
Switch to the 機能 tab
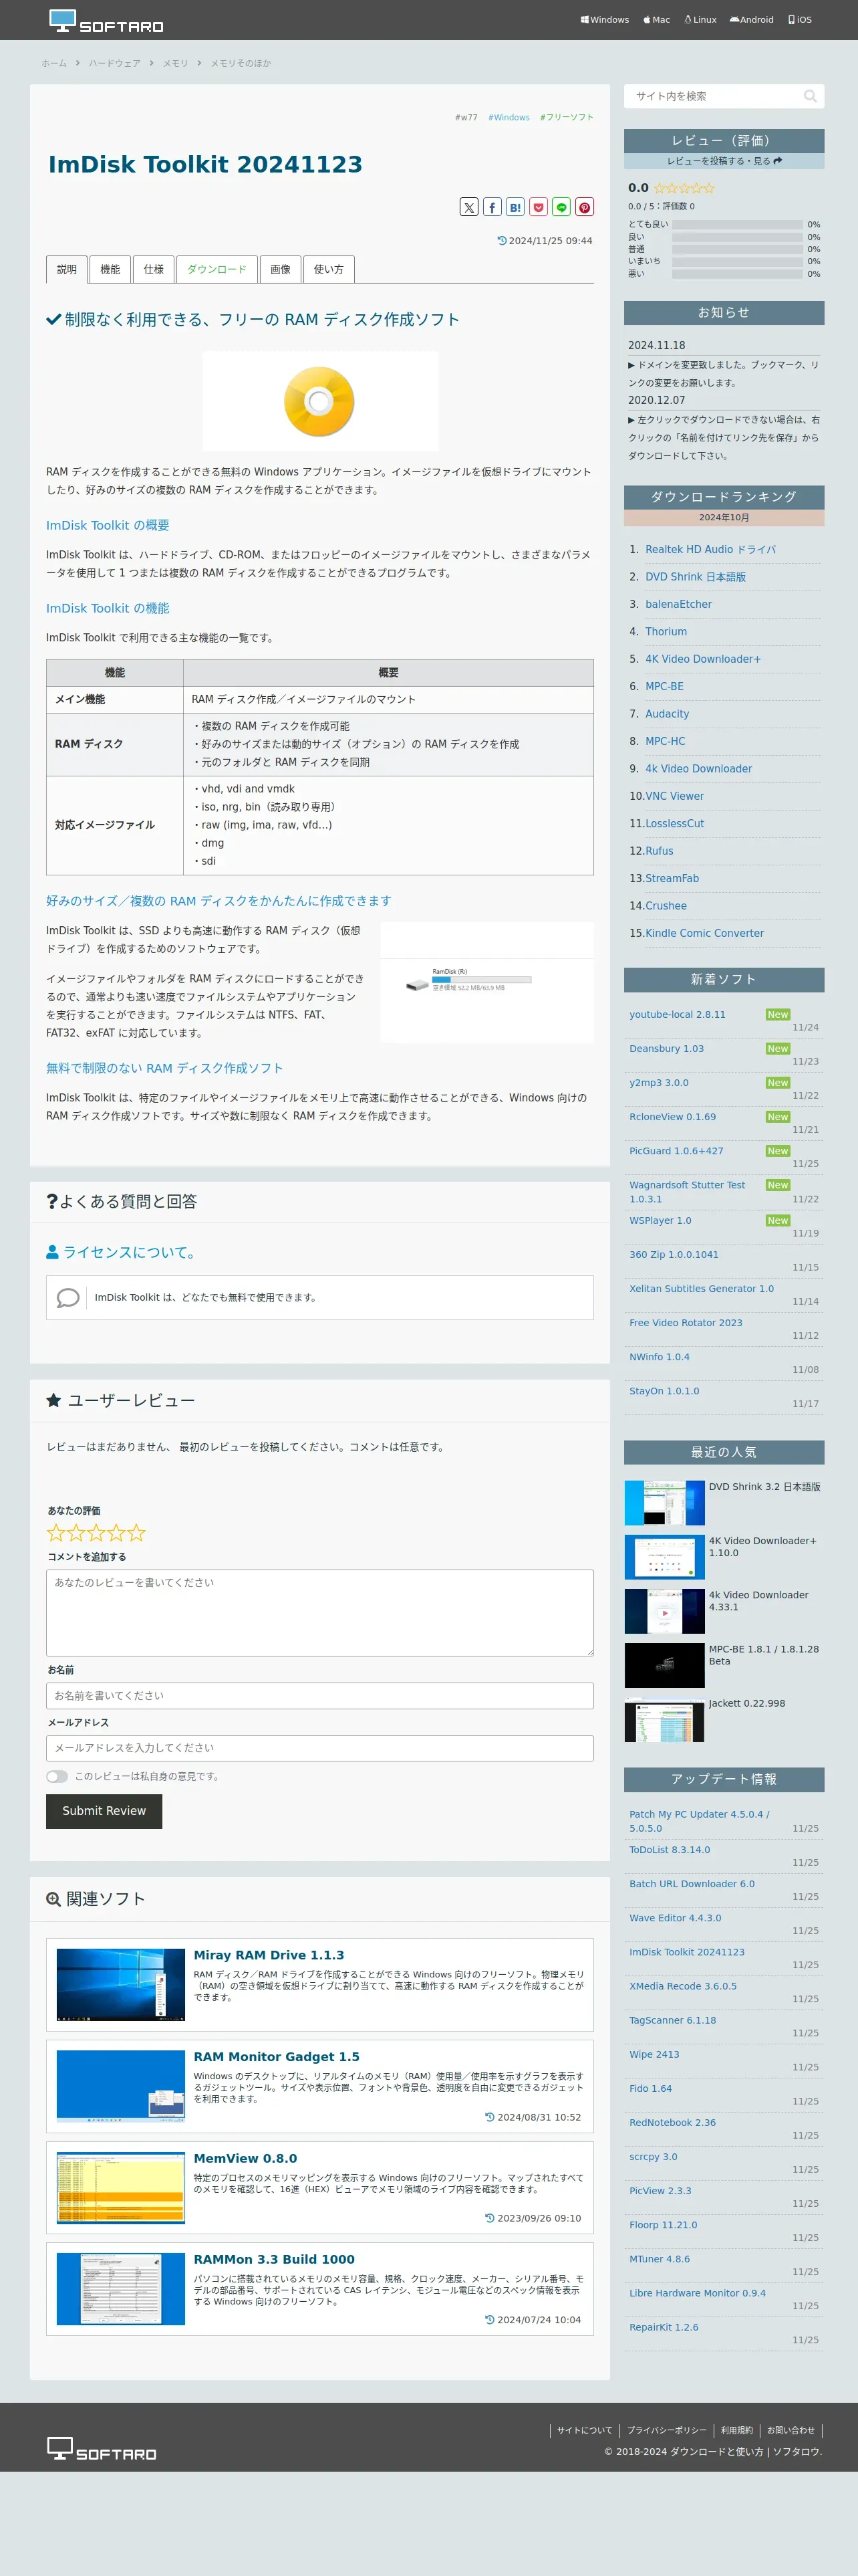tap(110, 269)
